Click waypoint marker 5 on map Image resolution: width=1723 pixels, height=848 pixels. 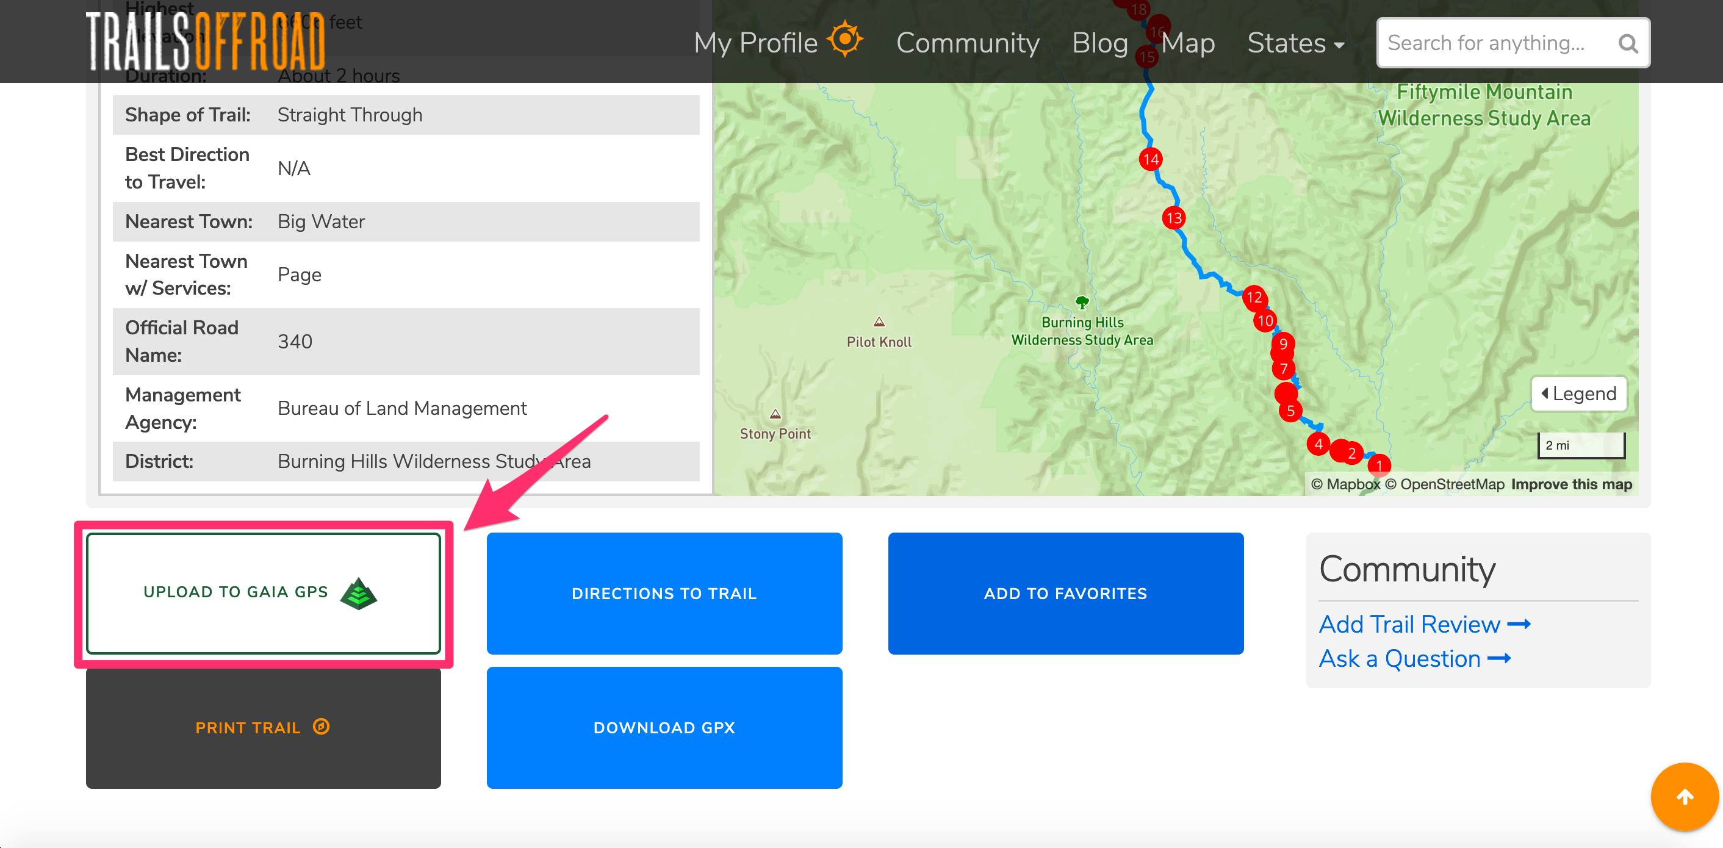tap(1290, 411)
